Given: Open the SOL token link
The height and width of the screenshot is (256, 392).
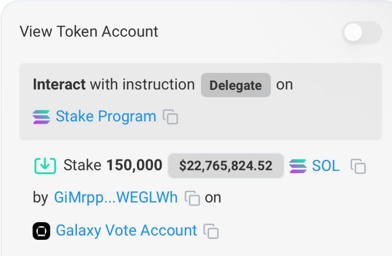Looking at the screenshot, I should (325, 166).
